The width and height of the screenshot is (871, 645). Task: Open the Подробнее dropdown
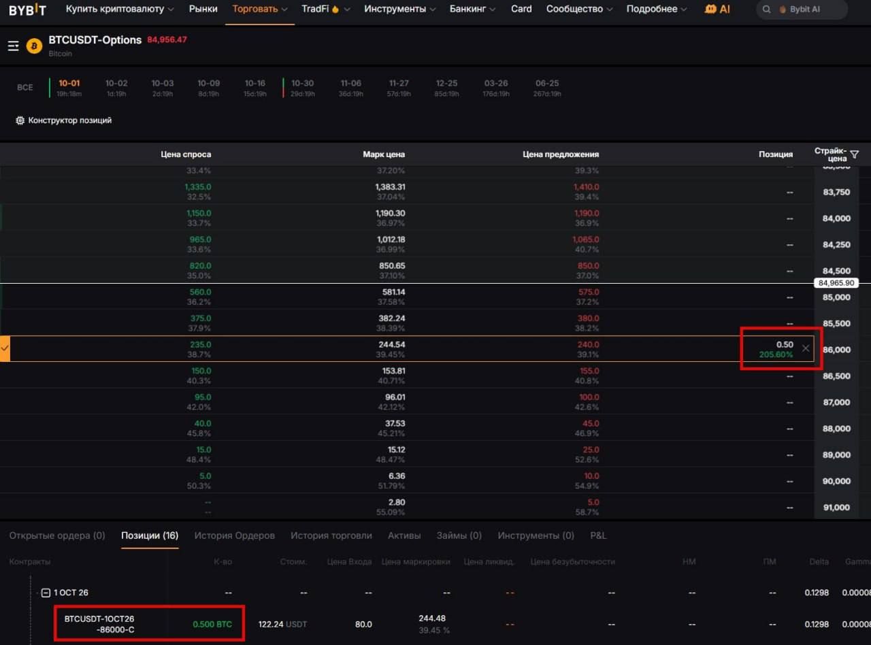[657, 10]
